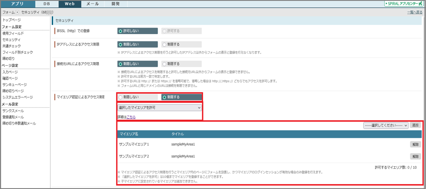This screenshot has height=189, width=426.
Task: Open 登録通知メール in the sidebar
Action: (x=13, y=117)
